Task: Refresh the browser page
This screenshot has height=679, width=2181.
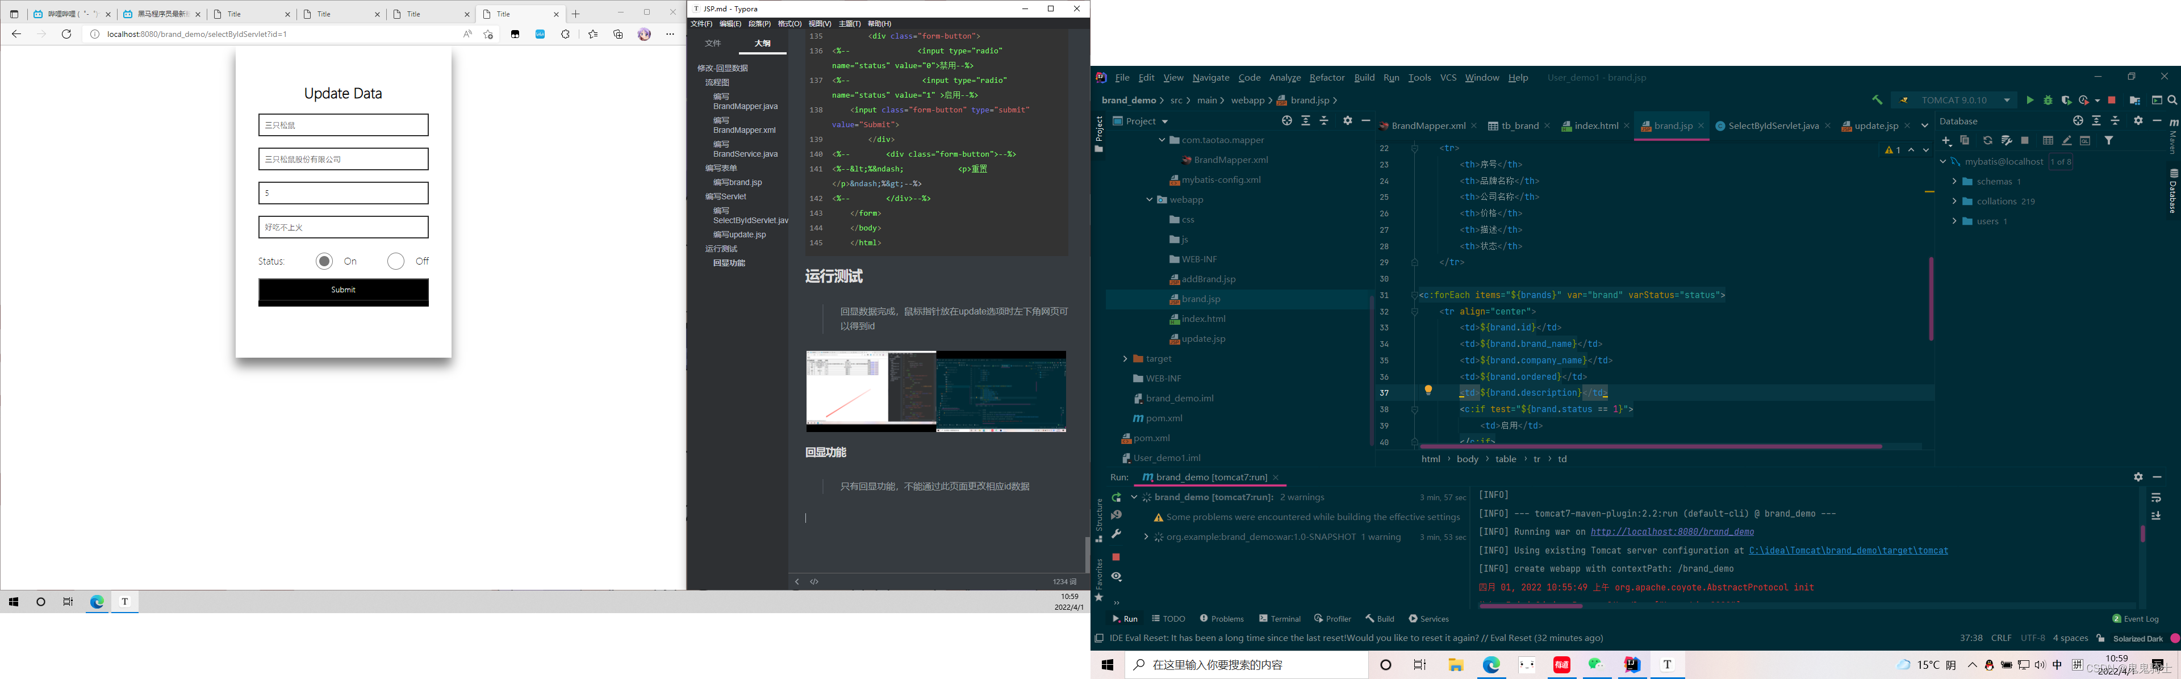Action: [x=67, y=34]
